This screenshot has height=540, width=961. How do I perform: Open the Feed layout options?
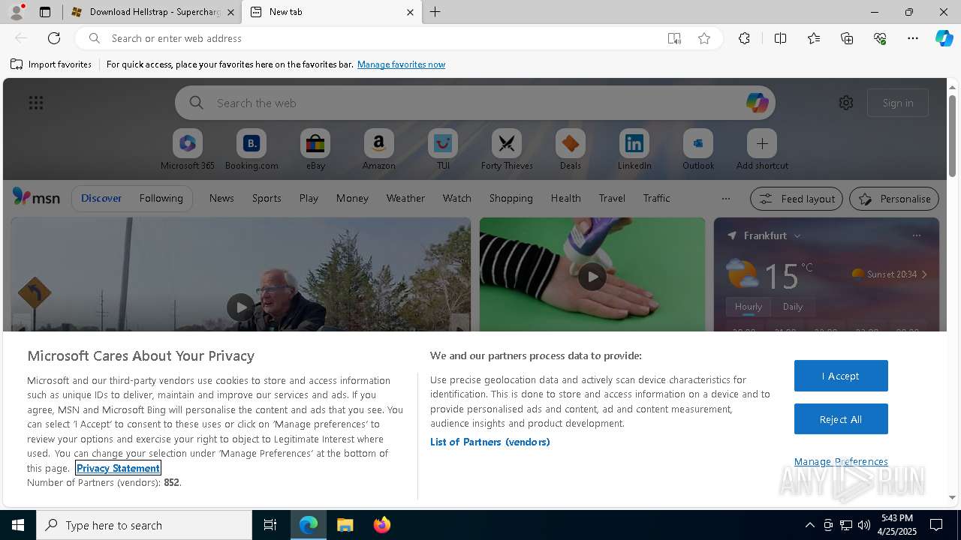pyautogui.click(x=797, y=199)
